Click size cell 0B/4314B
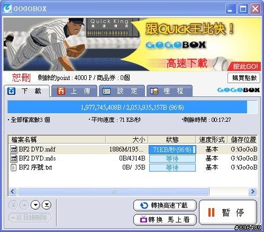This screenshot has height=232, width=264. pyautogui.click(x=132, y=158)
